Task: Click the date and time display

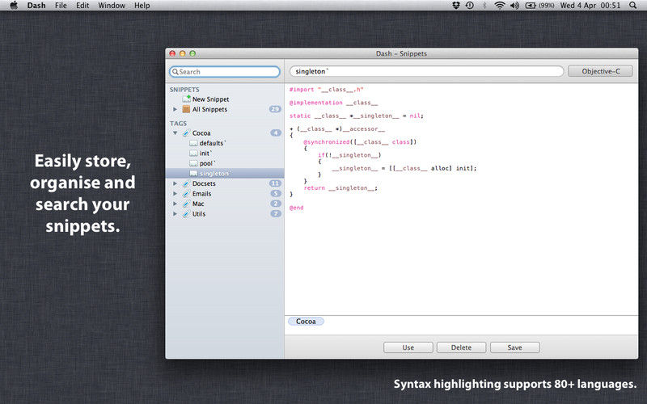Action: tap(590, 6)
